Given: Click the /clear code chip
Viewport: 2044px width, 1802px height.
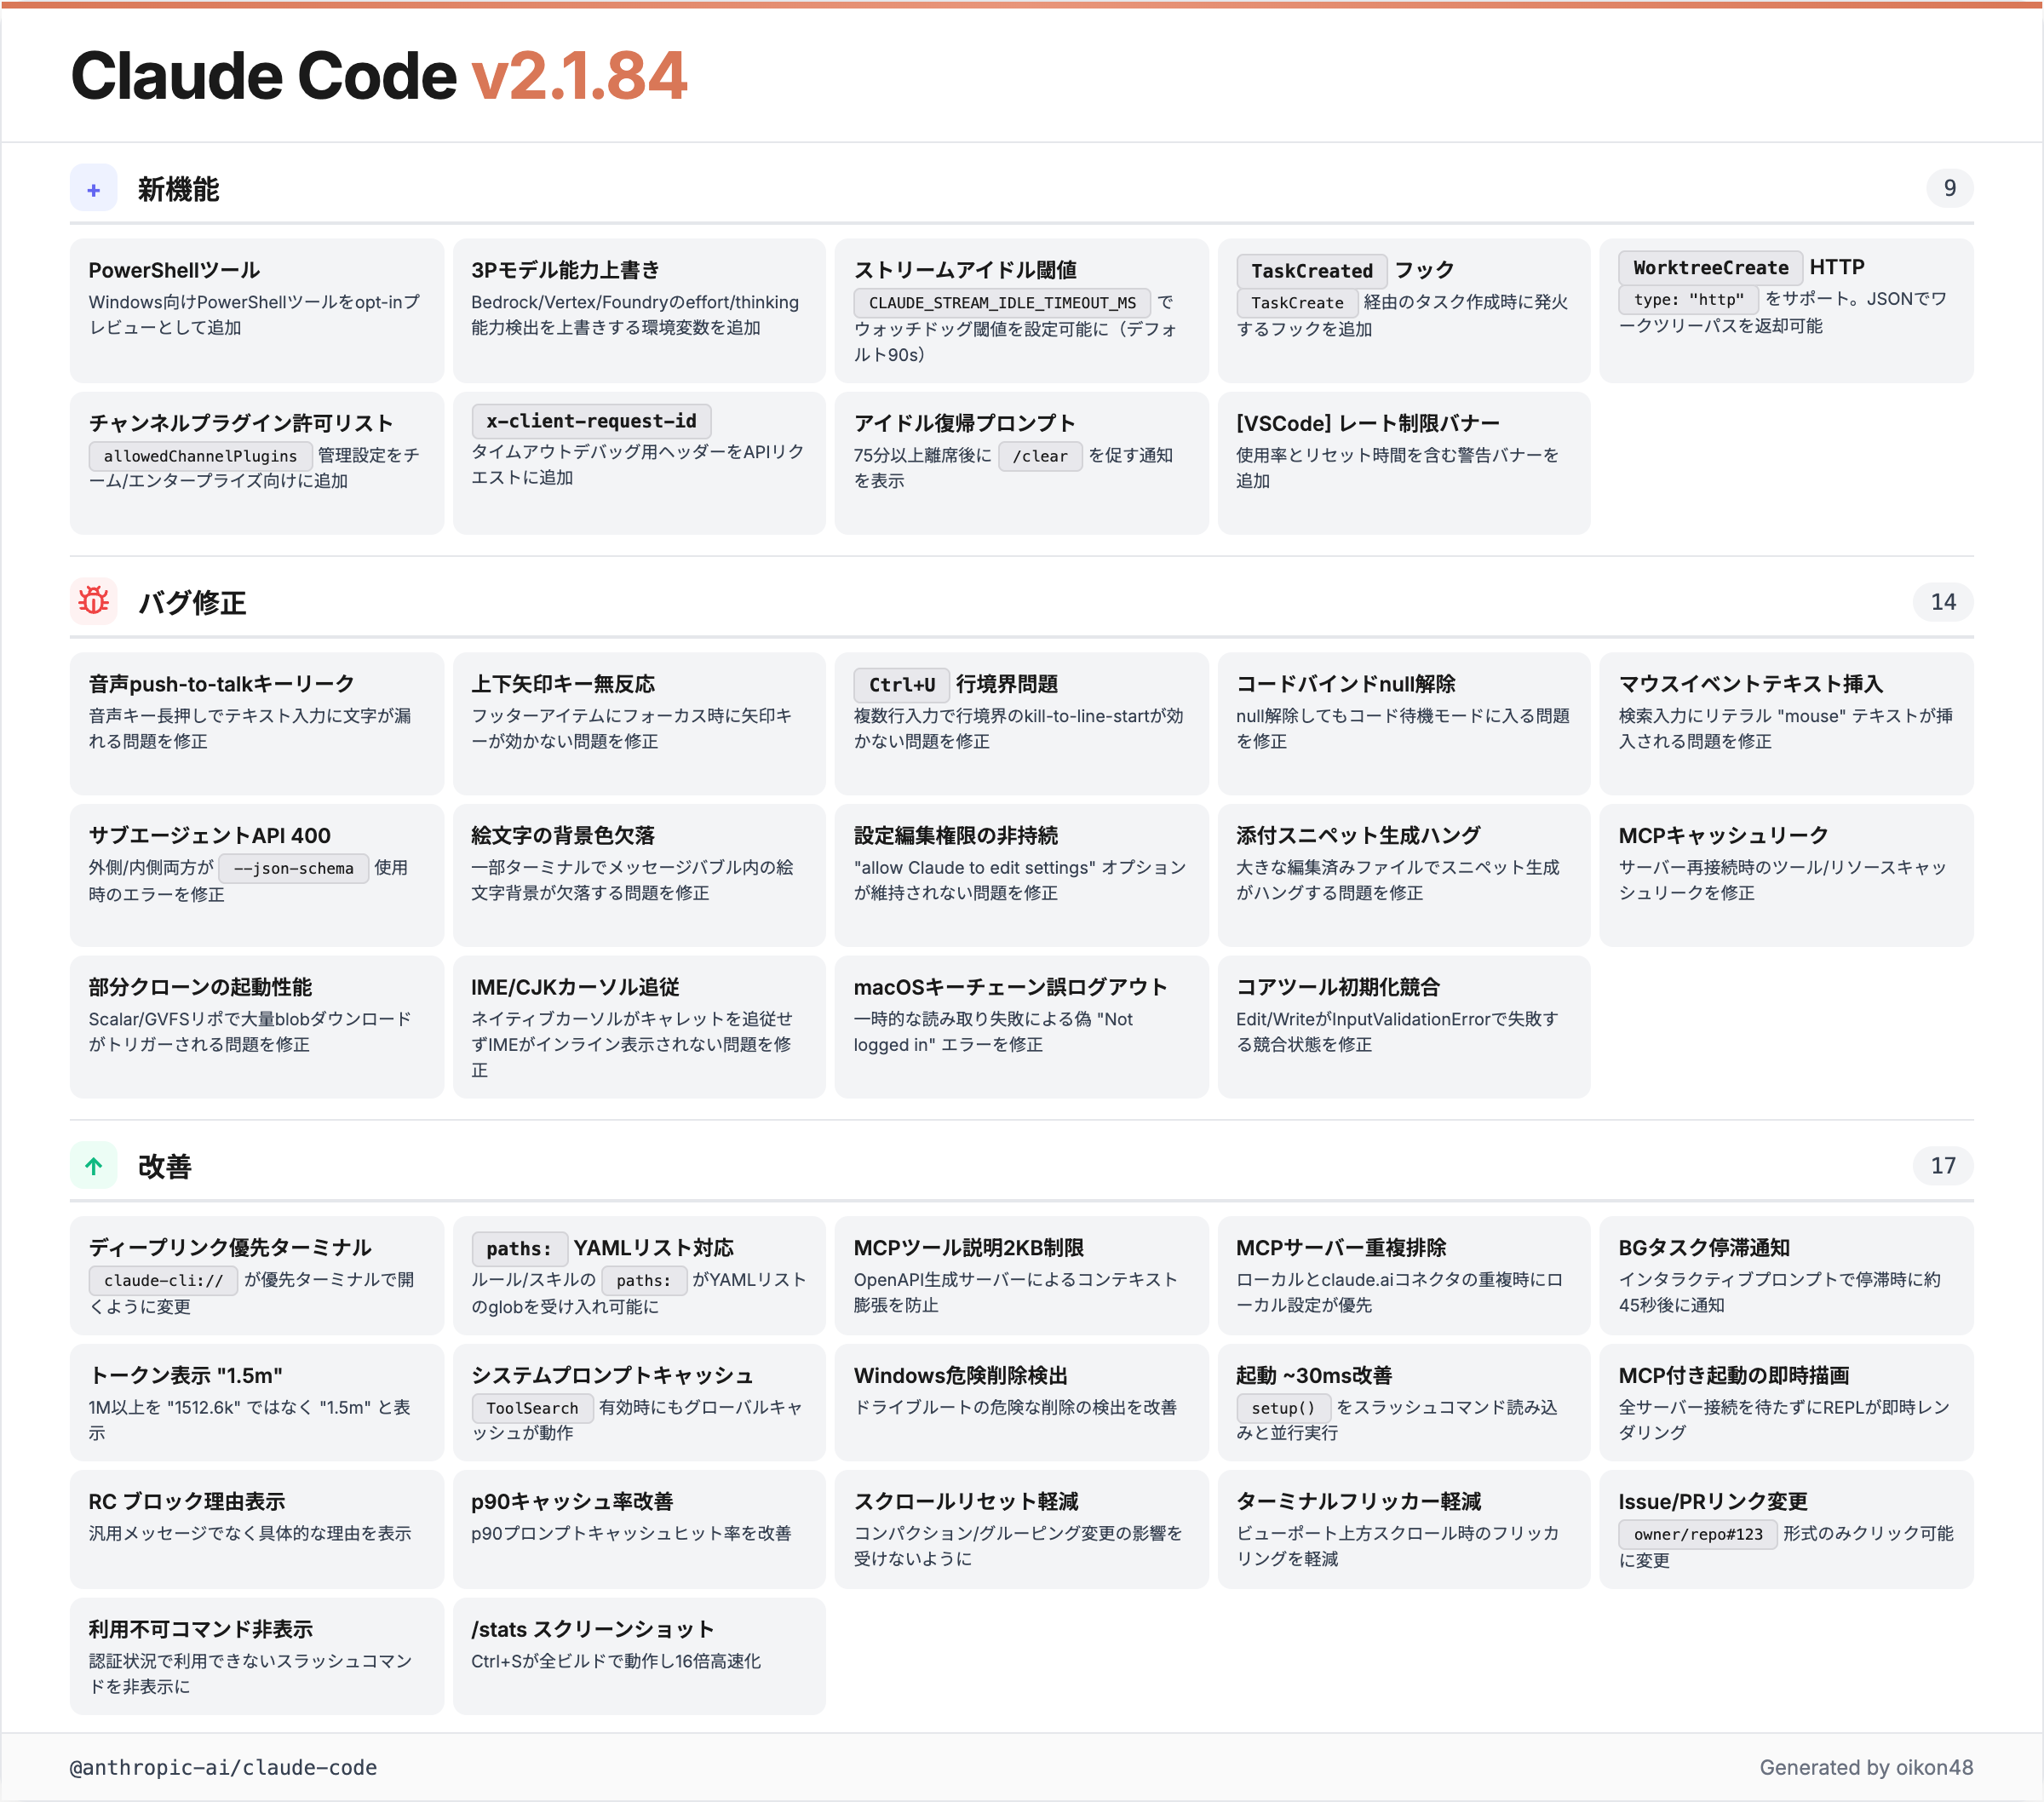Looking at the screenshot, I should (x=1040, y=456).
